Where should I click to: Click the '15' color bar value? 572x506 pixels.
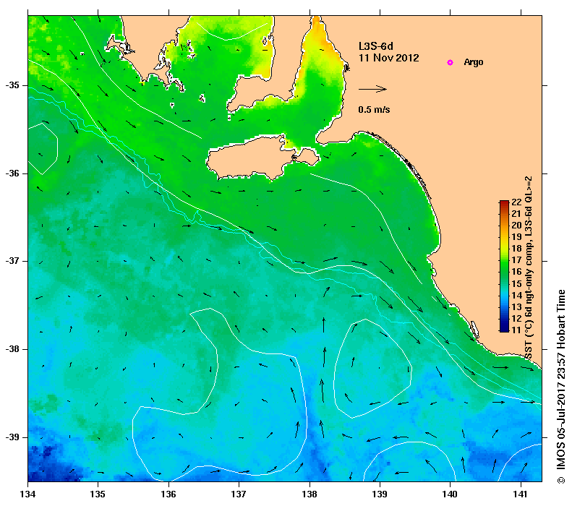click(516, 283)
